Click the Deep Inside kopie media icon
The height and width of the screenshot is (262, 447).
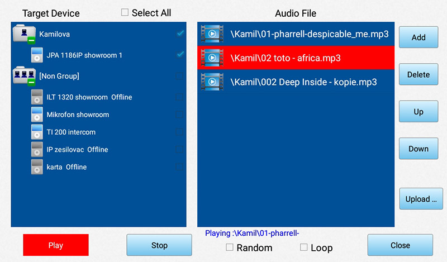[212, 82]
